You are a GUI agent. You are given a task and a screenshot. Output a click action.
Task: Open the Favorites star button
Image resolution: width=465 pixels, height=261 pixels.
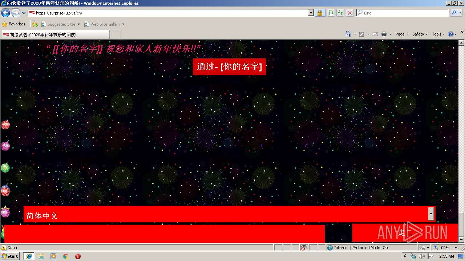(x=14, y=24)
